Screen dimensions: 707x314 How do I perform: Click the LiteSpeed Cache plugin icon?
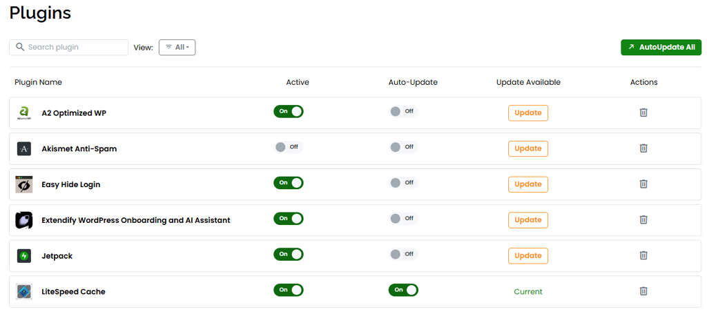[24, 291]
